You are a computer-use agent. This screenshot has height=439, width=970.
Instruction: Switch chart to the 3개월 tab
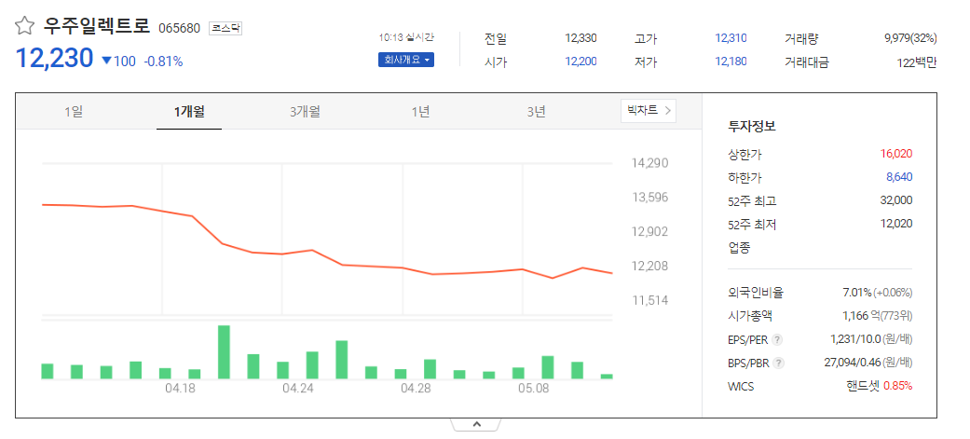pyautogui.click(x=305, y=112)
